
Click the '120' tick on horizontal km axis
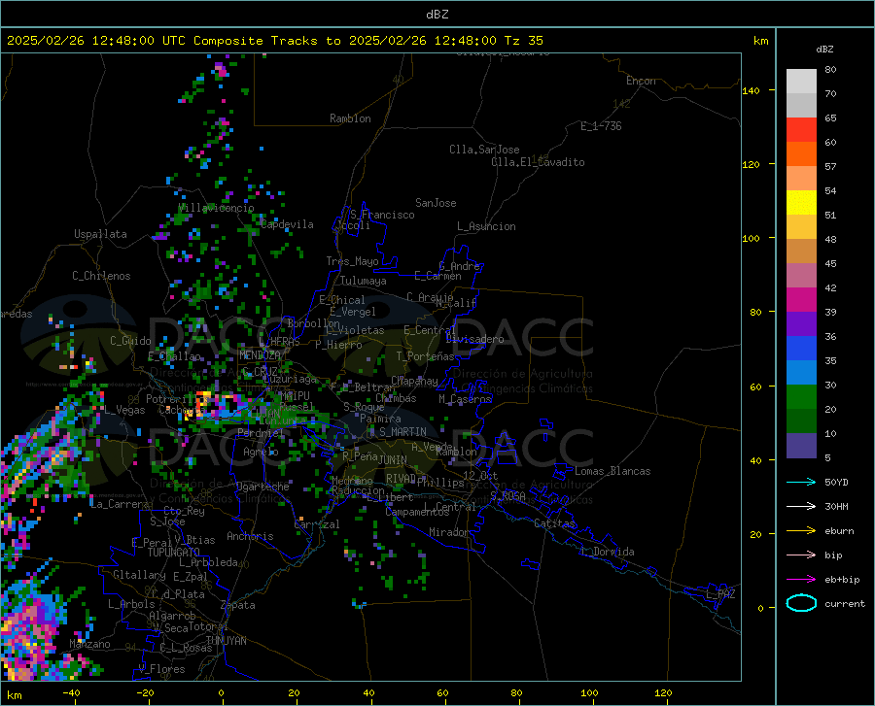pyautogui.click(x=663, y=693)
